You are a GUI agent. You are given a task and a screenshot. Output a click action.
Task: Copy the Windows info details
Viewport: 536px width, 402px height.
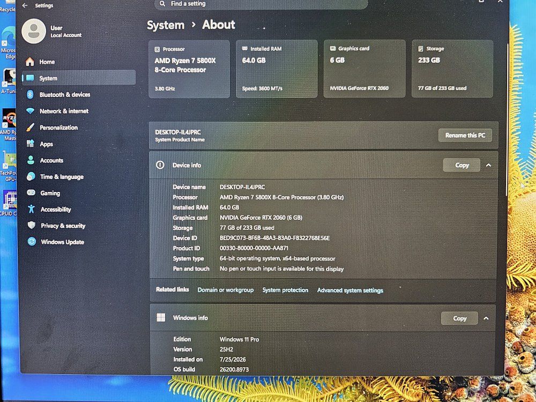click(459, 318)
